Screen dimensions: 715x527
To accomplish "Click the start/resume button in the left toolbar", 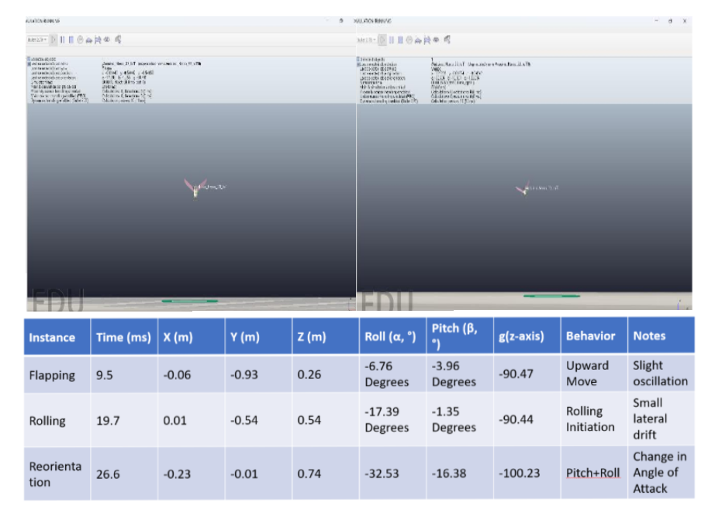I will (x=54, y=40).
